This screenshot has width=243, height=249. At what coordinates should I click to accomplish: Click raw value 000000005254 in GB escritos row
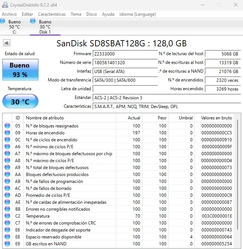pyautogui.click(x=216, y=244)
